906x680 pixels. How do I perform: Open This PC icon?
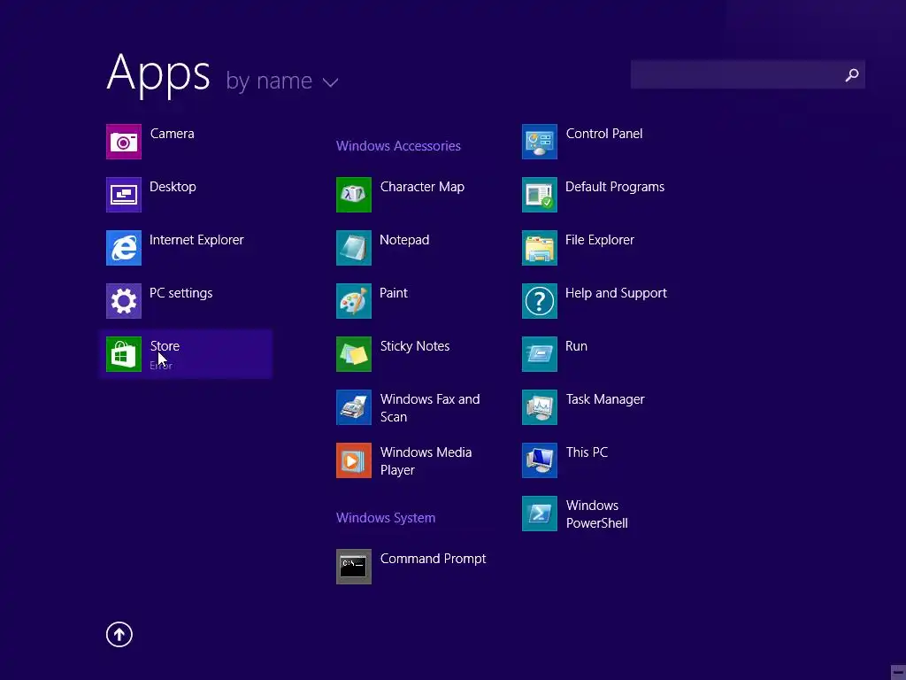[540, 460]
